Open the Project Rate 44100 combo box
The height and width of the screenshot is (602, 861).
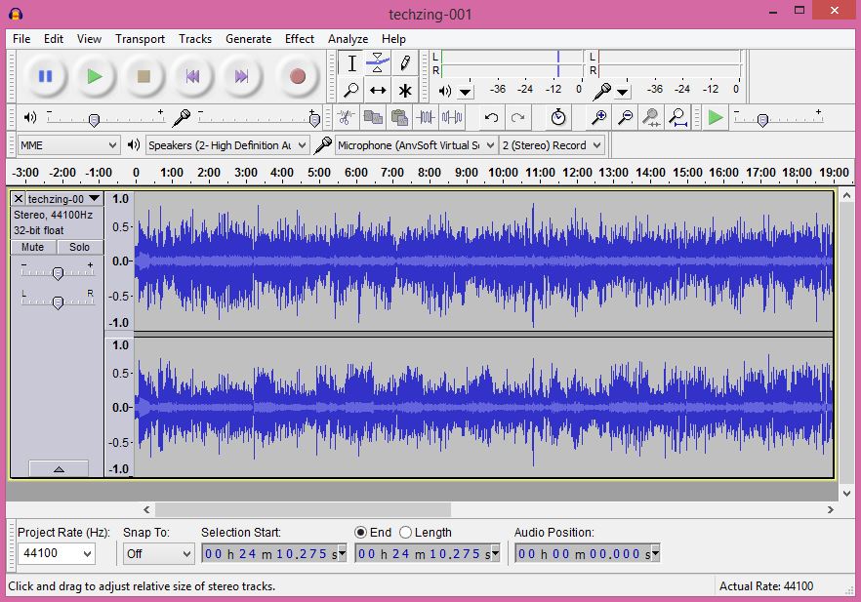coord(56,553)
